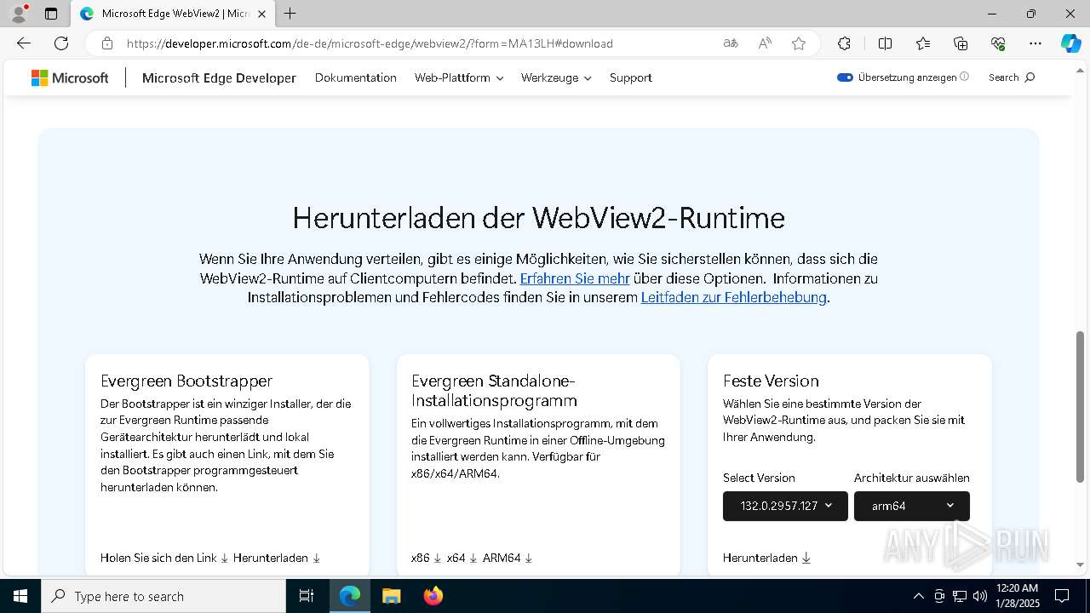The image size is (1090, 613).
Task: View site information lock icon
Action: [x=107, y=43]
